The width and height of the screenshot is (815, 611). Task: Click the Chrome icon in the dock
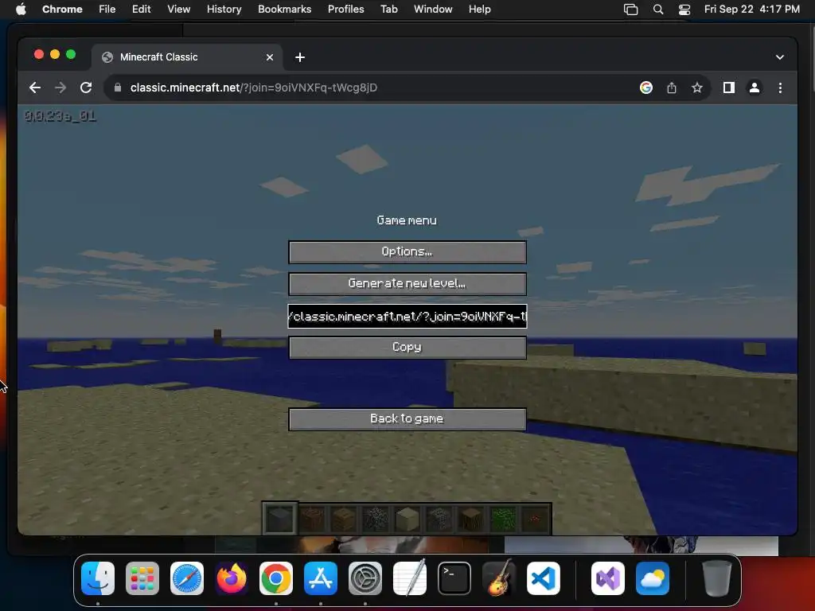[x=276, y=578]
